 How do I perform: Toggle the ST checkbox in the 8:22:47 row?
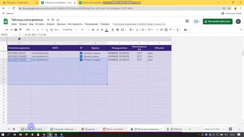click(x=81, y=53)
